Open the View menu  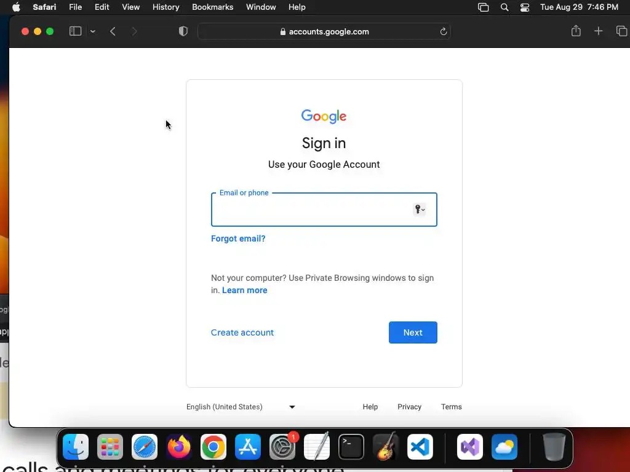pyautogui.click(x=130, y=7)
